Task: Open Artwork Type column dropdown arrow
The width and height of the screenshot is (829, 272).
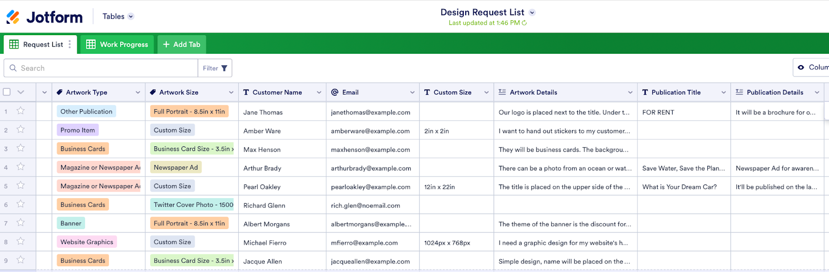Action: coord(138,93)
